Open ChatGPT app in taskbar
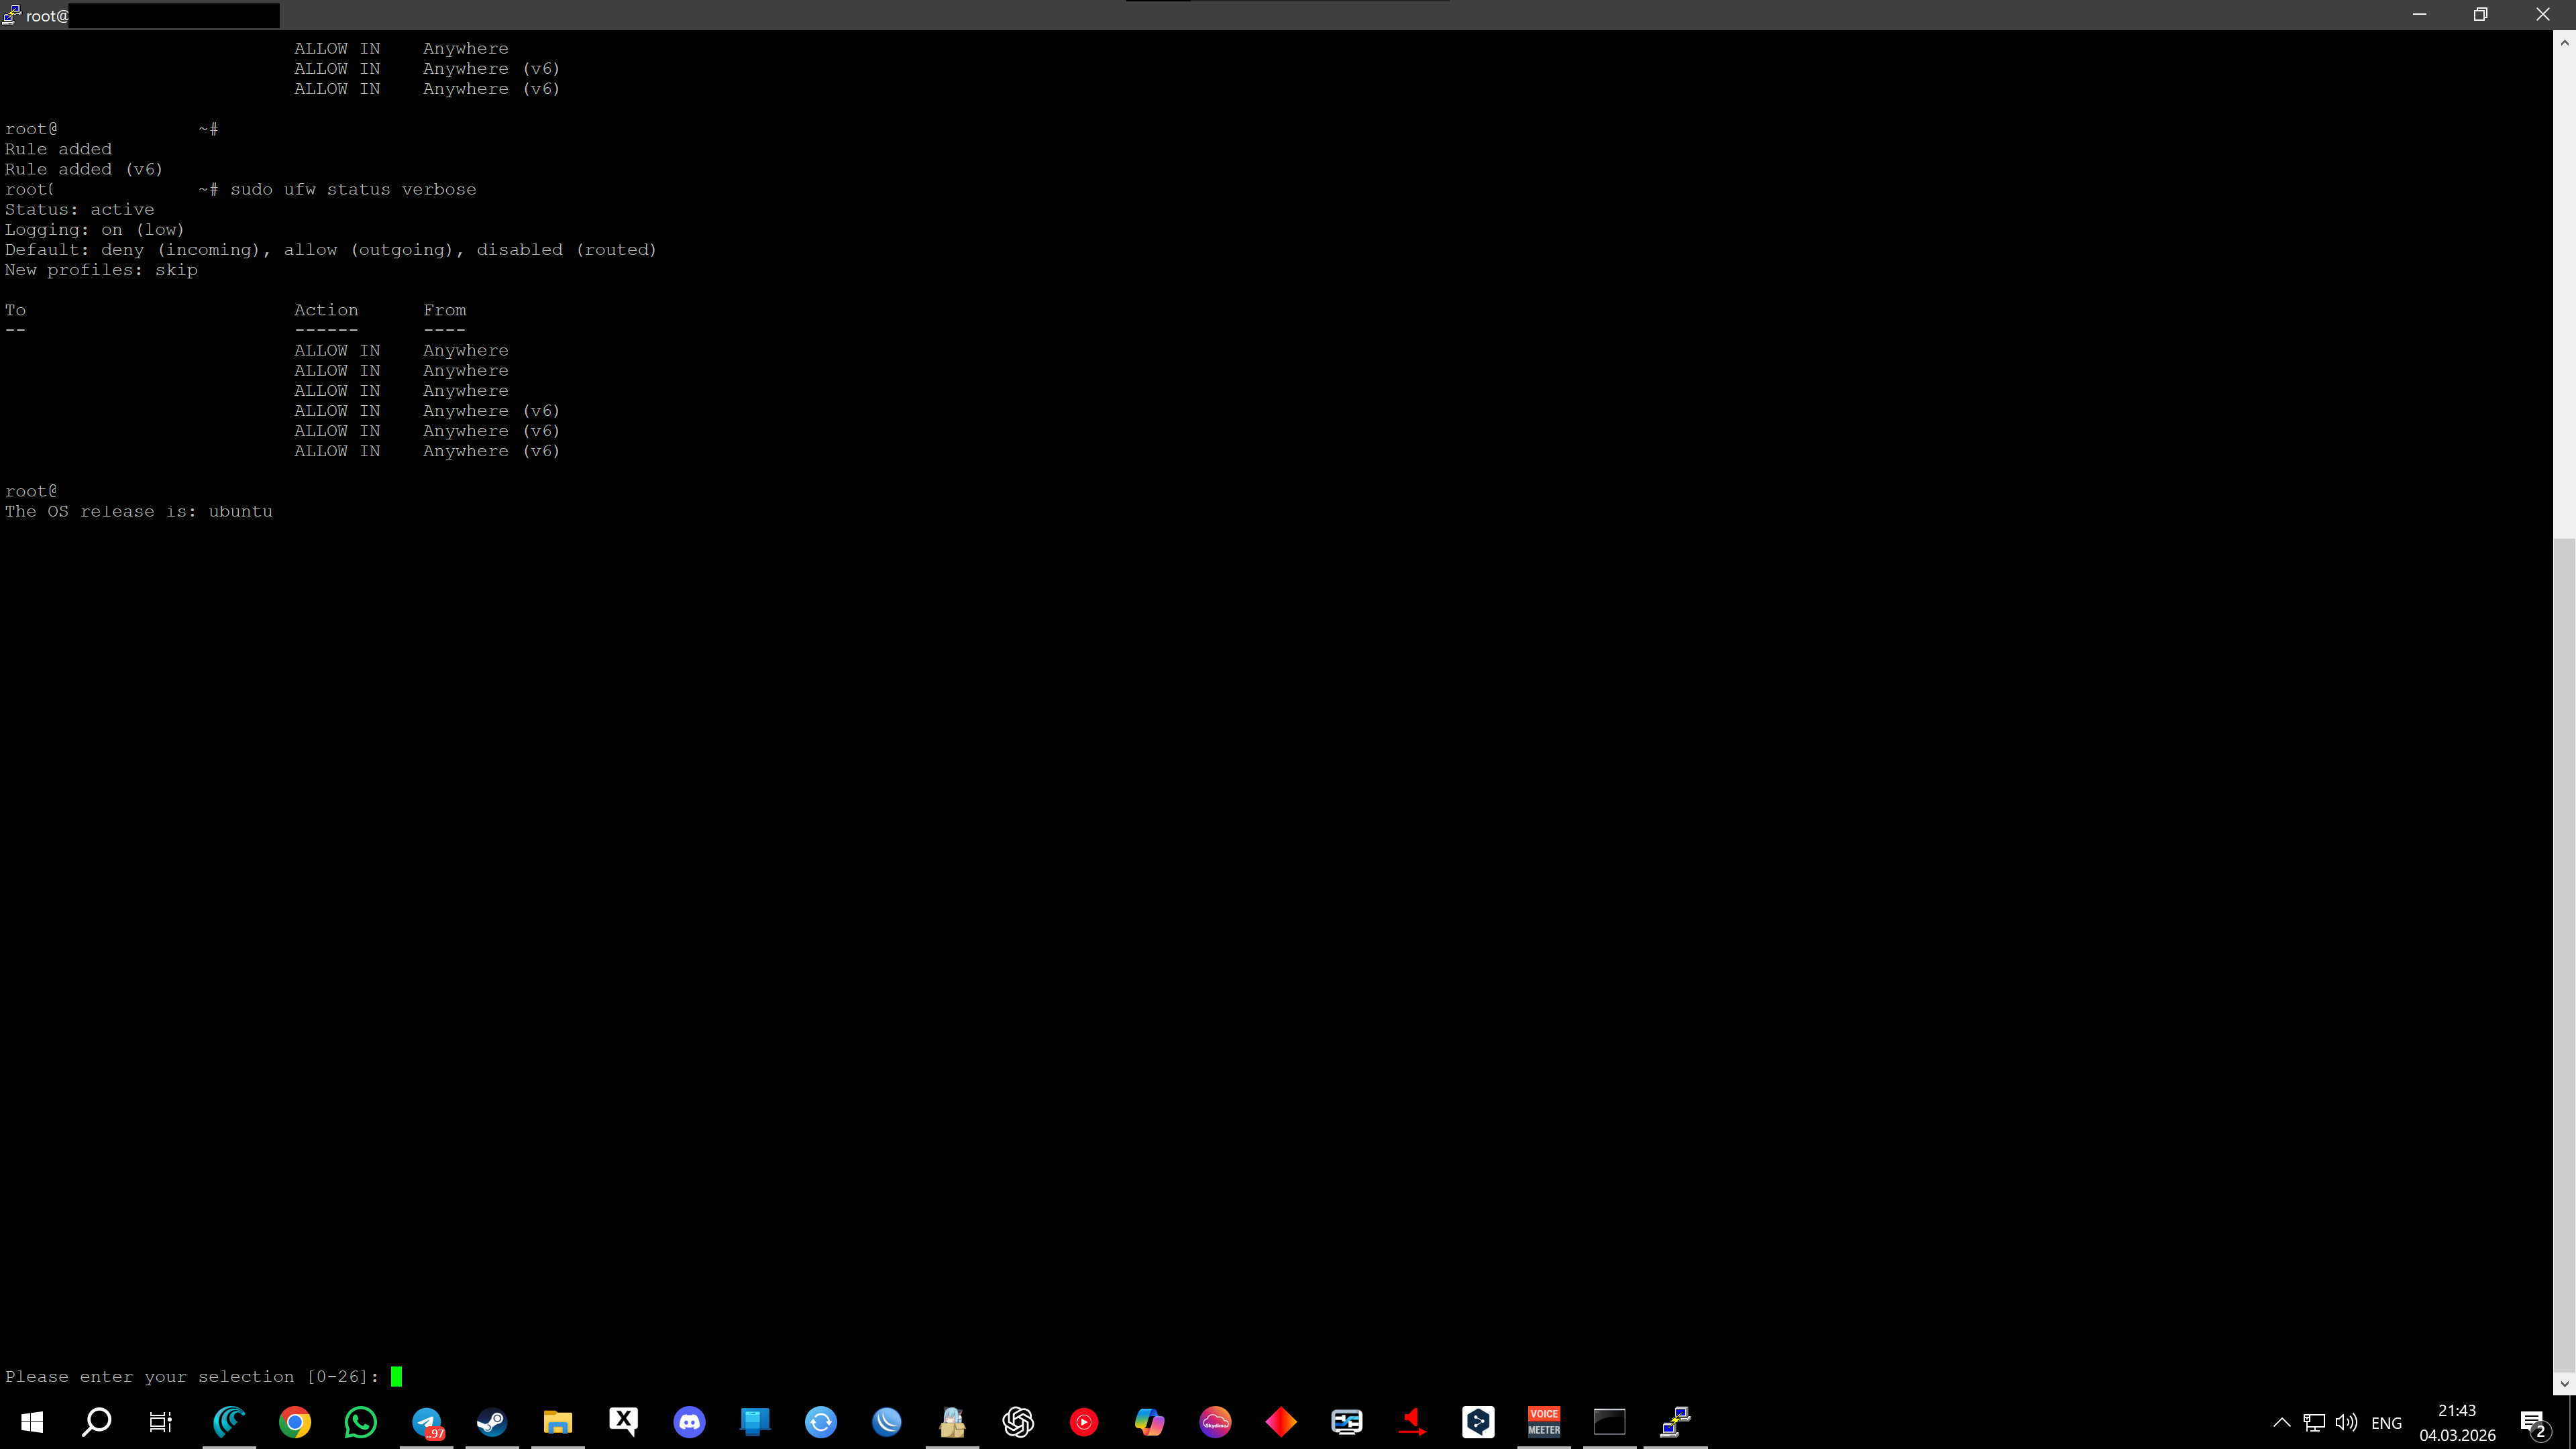Viewport: 2576px width, 1449px height. click(1018, 1421)
